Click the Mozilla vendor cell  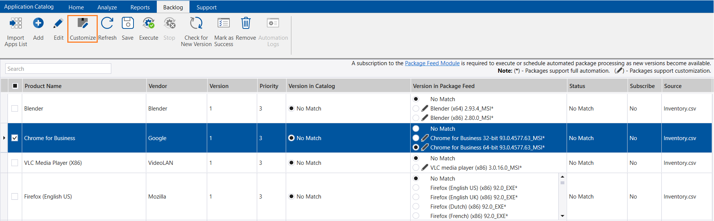click(x=177, y=196)
